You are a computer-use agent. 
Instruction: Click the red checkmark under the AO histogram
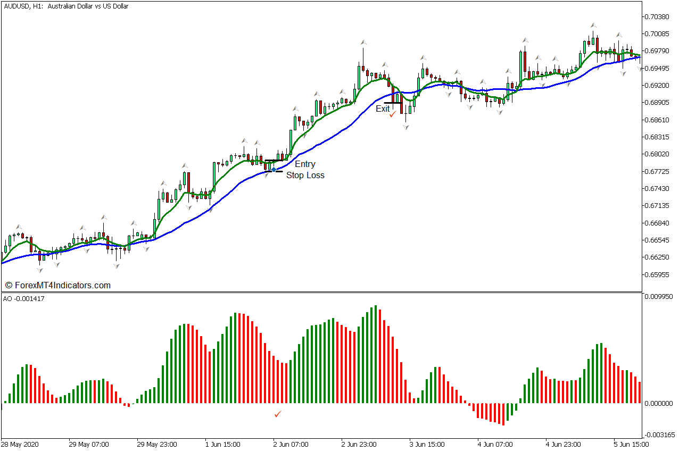pyautogui.click(x=277, y=414)
